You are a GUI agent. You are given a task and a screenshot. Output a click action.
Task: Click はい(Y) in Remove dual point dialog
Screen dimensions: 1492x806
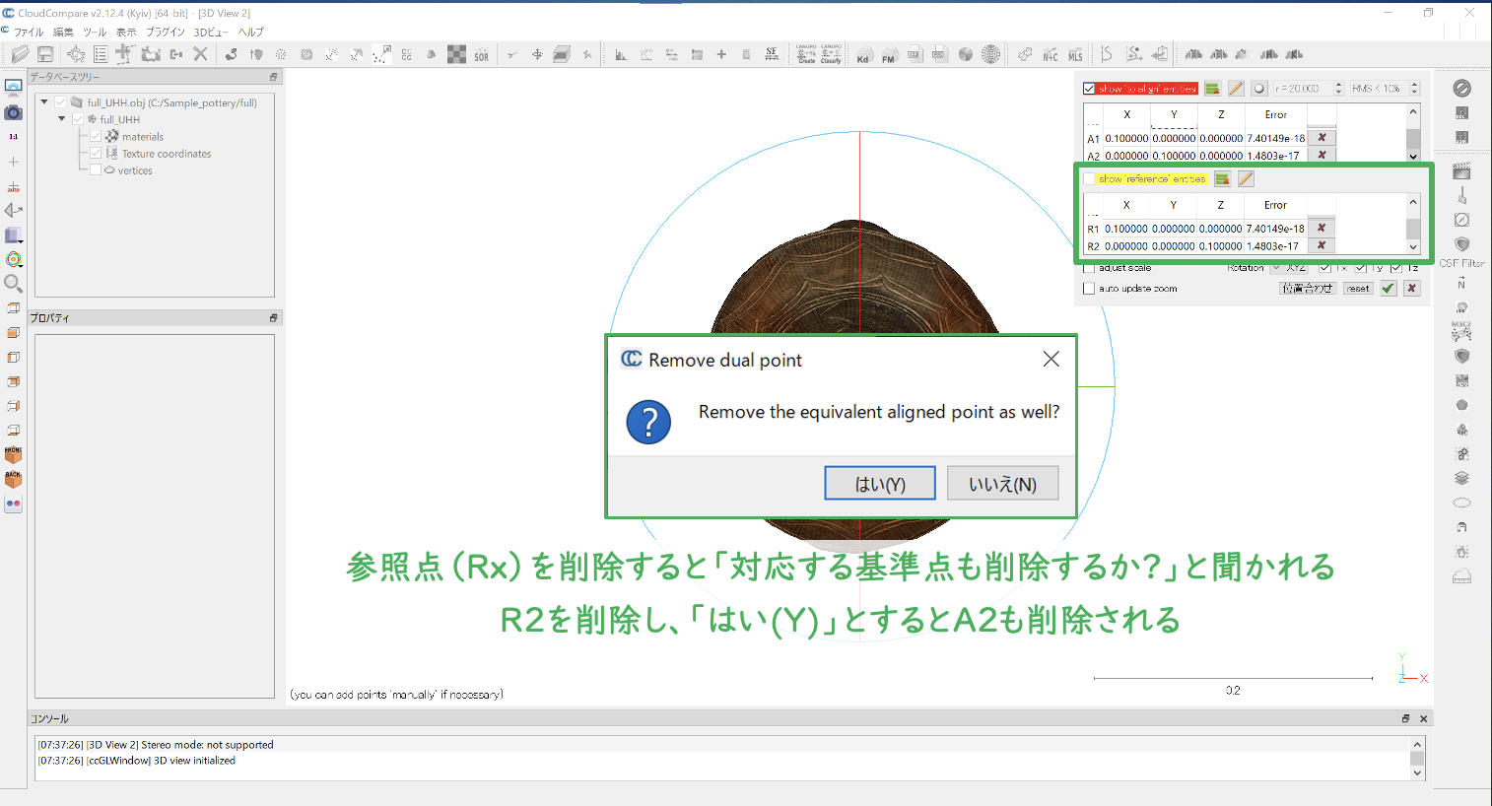(879, 484)
